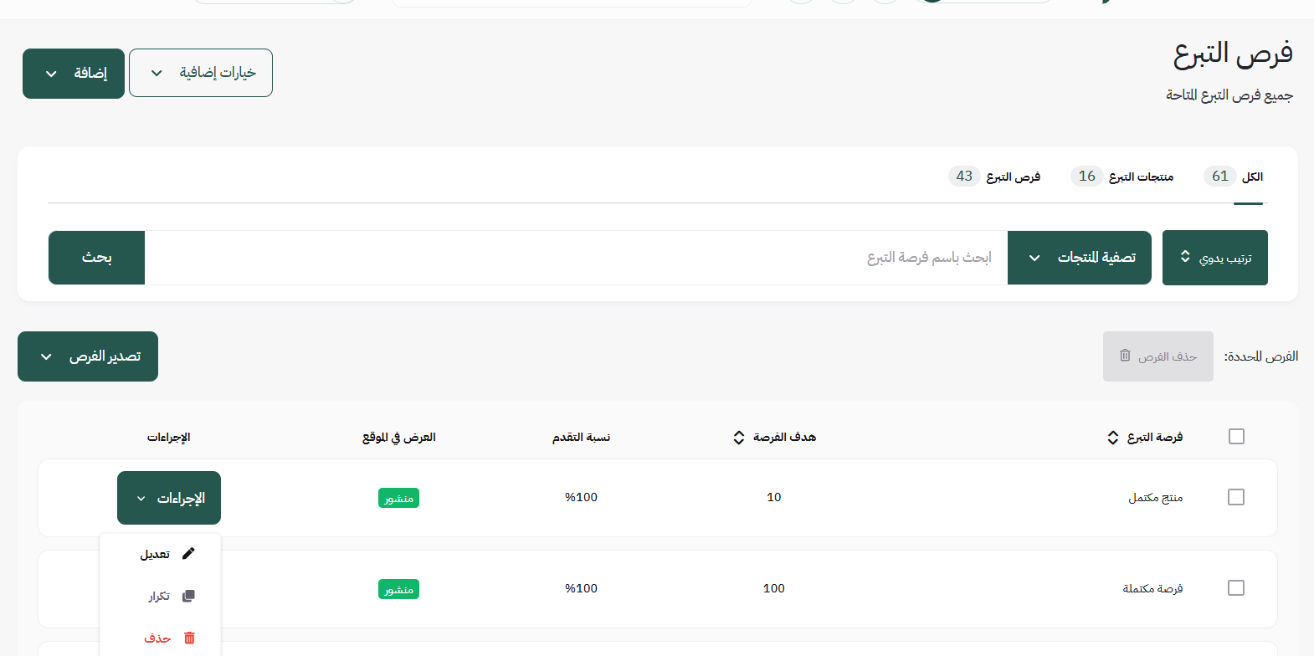Open the تصفية المنتجات filter dropdown
This screenshot has width=1314, height=656.
1080,258
